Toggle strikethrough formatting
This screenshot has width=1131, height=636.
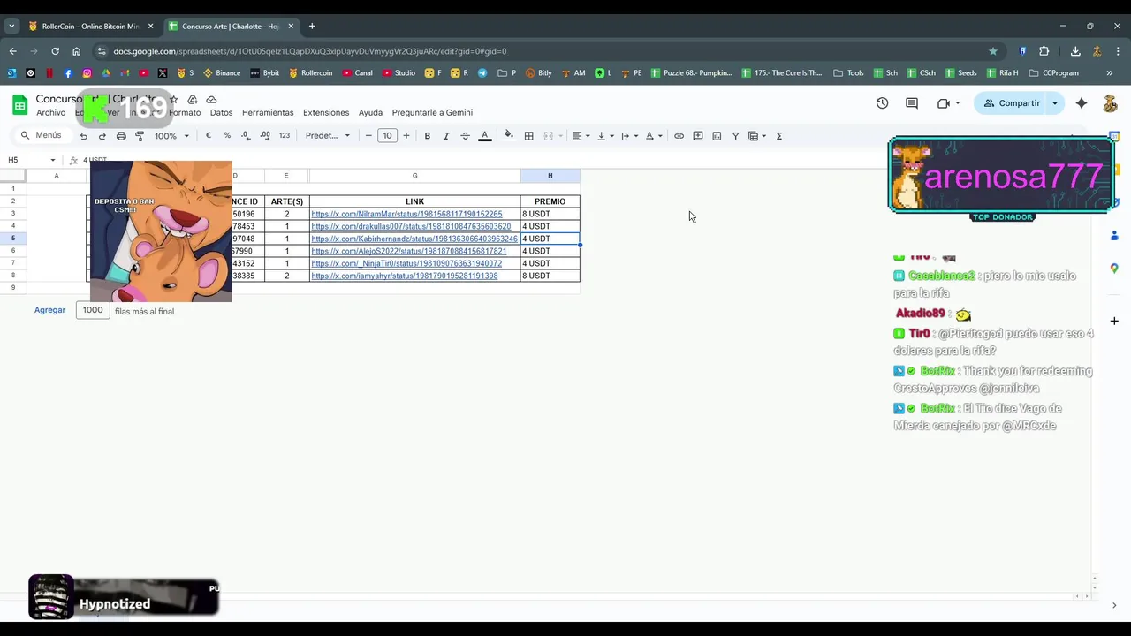[x=465, y=136]
